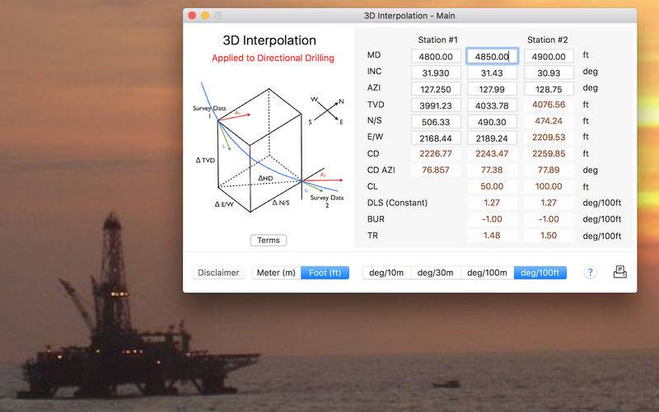Viewport: 659px width, 412px height.
Task: Click interpolated CD value 2243.47
Action: pyautogui.click(x=492, y=154)
